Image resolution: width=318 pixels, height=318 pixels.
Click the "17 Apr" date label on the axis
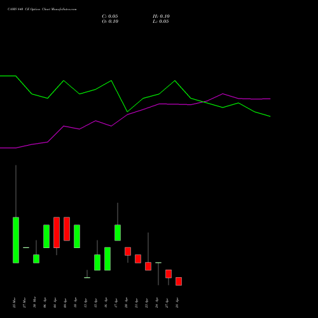[x=116, y=303]
